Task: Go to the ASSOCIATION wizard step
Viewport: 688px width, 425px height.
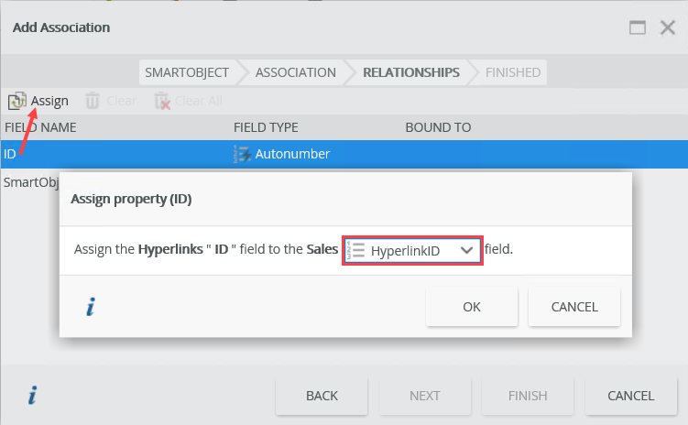Action: point(295,72)
